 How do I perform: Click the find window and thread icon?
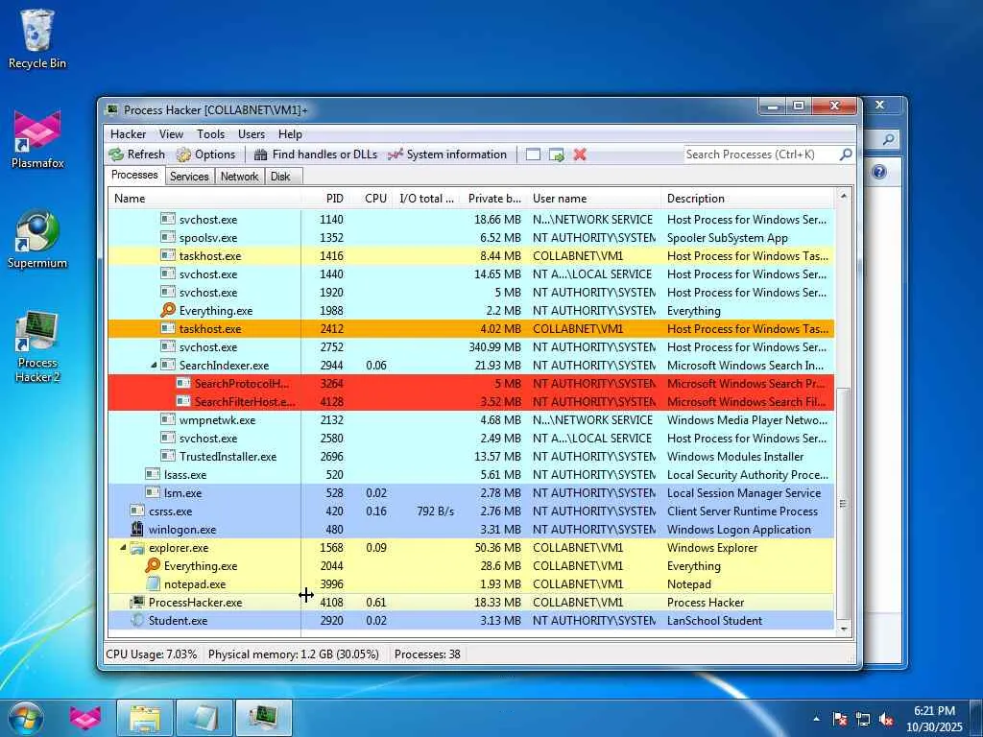(x=556, y=155)
